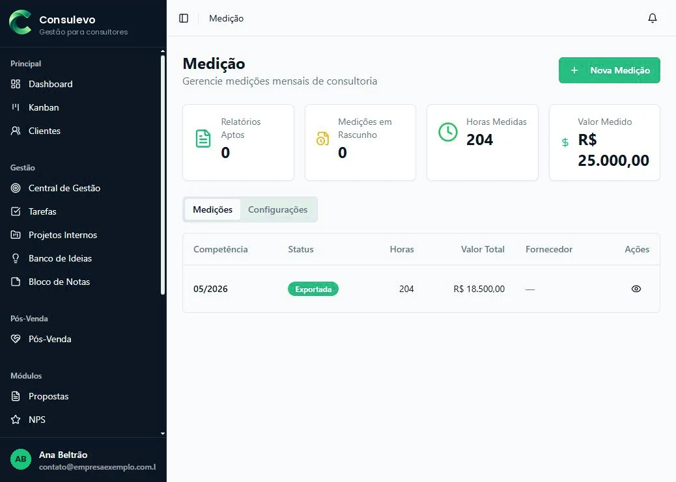Click the R$ 18.500,00 value cell
The image size is (676, 482).
[479, 289]
